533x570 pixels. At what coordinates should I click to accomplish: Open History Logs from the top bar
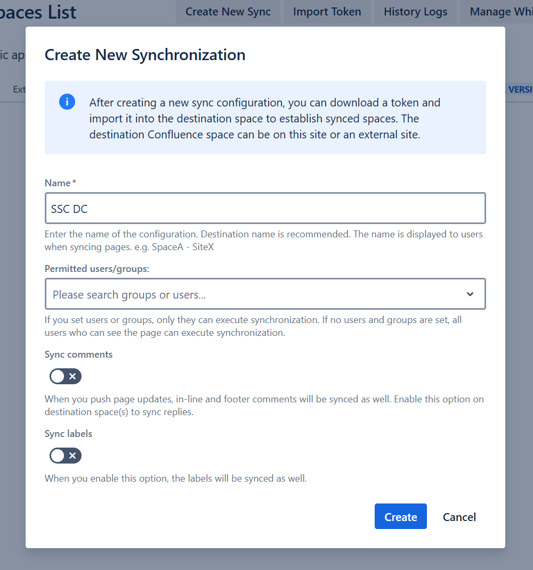(x=415, y=12)
